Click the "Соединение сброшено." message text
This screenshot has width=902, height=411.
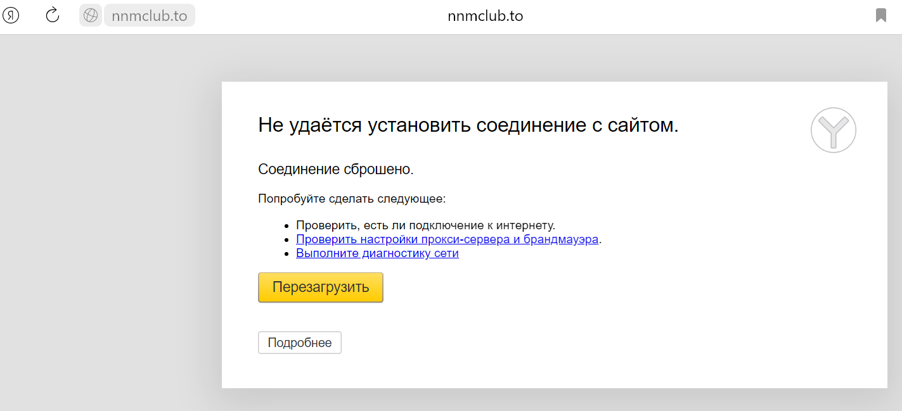click(335, 170)
